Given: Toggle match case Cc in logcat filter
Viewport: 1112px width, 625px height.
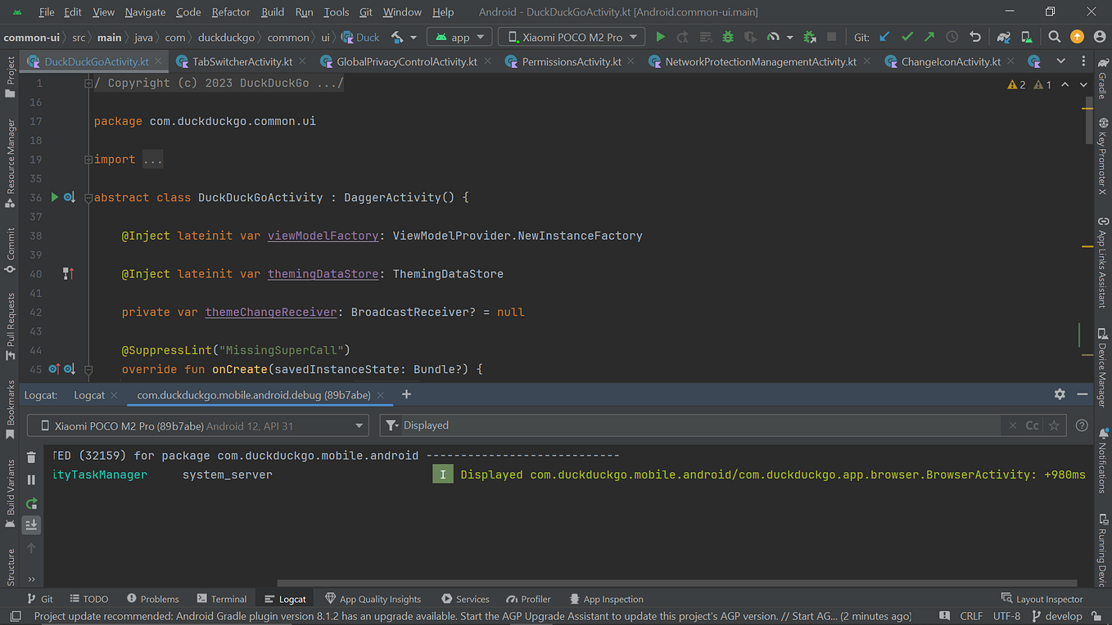Looking at the screenshot, I should tap(1032, 425).
